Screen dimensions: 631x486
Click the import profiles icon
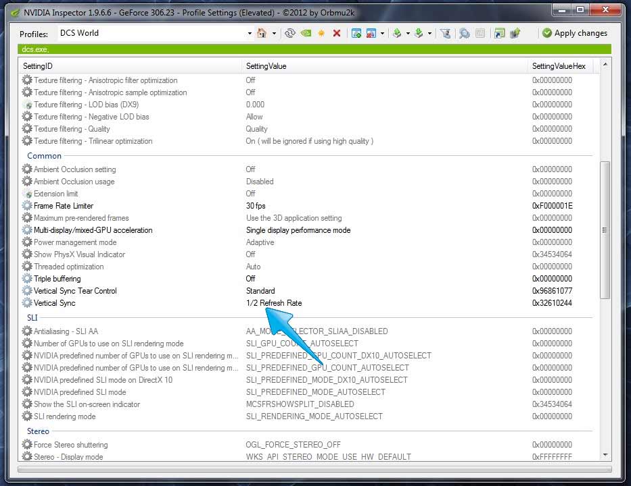(419, 33)
